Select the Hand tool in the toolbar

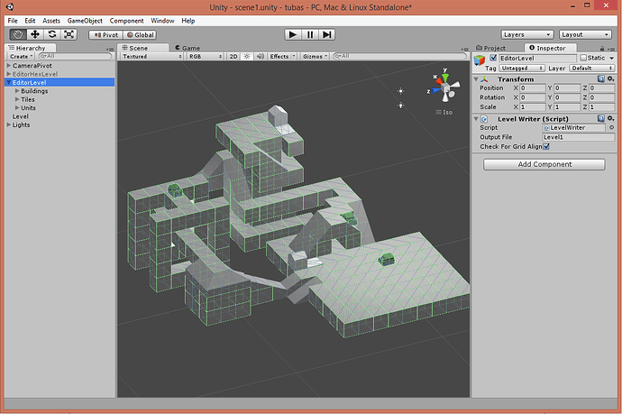pos(18,34)
